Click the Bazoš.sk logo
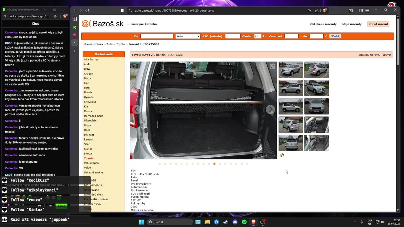 point(102,24)
